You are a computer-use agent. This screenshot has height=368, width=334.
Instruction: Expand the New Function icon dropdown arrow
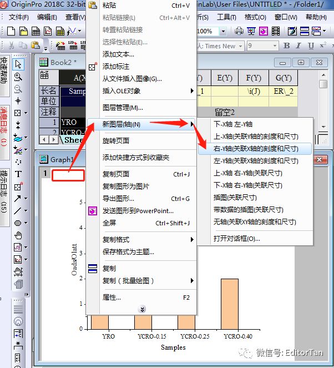coord(80,31)
